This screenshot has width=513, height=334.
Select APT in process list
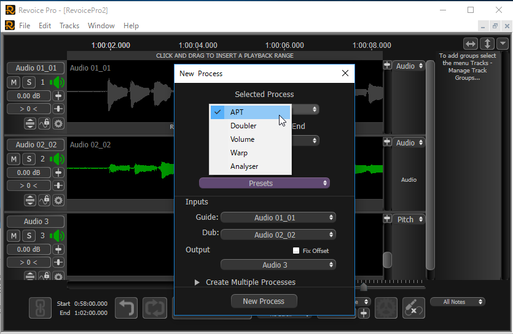click(x=250, y=112)
